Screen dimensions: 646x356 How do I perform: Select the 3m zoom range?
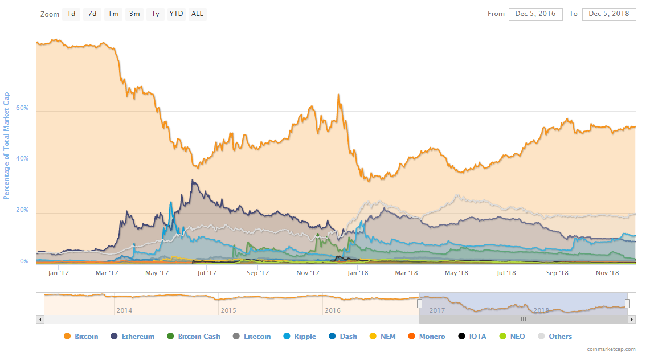134,14
